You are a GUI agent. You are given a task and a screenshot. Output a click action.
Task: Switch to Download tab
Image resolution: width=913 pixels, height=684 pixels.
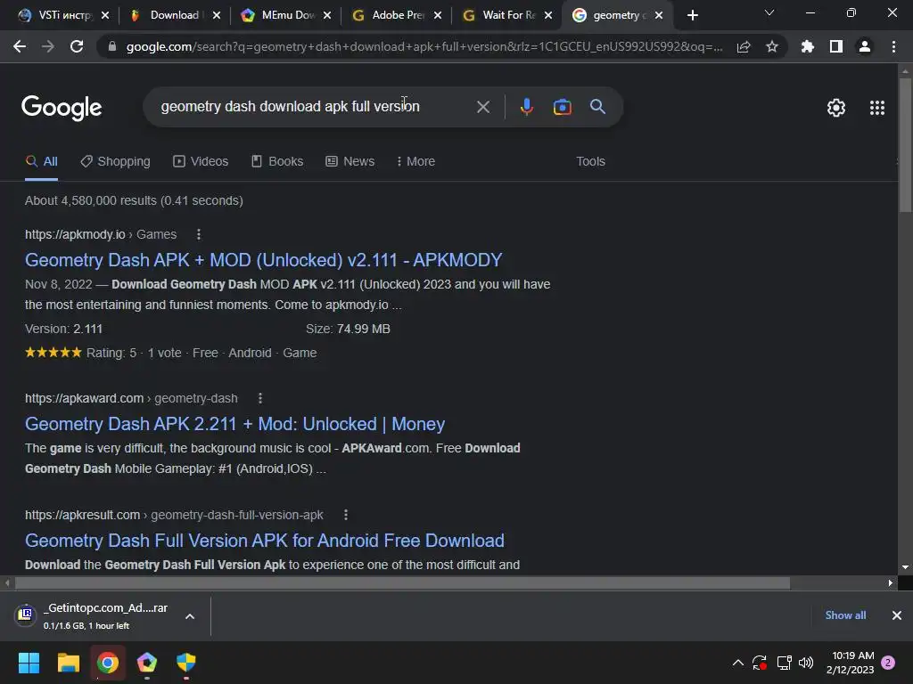pyautogui.click(x=175, y=16)
